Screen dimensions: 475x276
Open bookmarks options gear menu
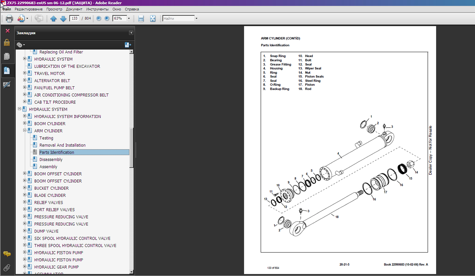click(20, 45)
